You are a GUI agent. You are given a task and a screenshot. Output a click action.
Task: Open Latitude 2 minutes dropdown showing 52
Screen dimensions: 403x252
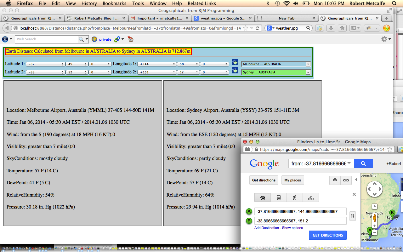[77, 72]
